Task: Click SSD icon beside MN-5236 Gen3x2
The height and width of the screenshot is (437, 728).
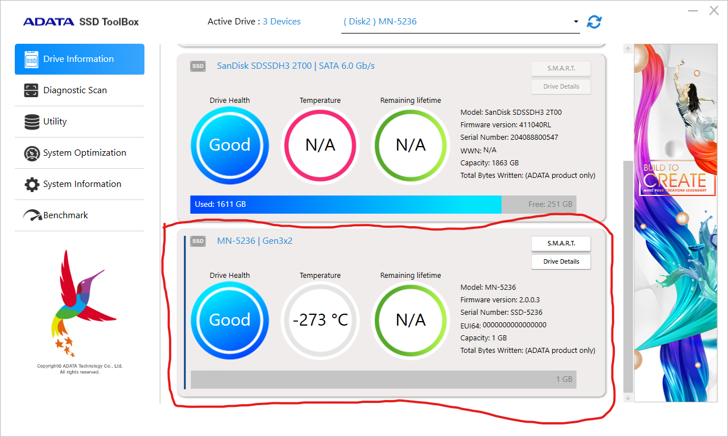Action: [198, 241]
